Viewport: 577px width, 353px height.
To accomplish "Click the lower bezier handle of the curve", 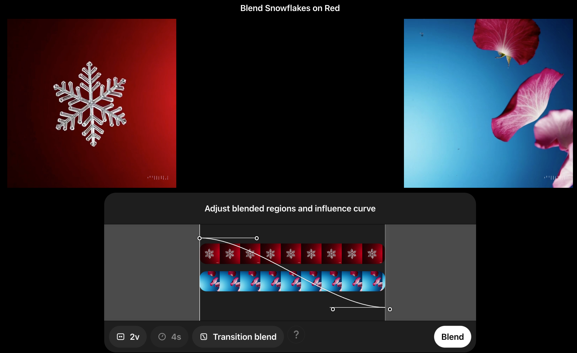I will [333, 309].
